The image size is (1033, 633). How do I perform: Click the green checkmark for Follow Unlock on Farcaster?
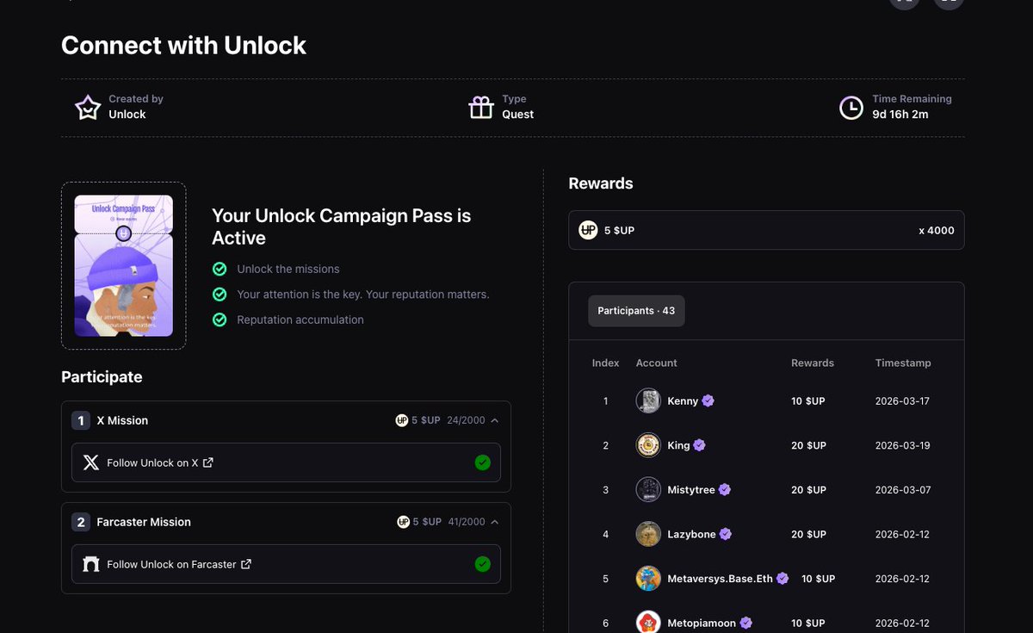click(x=483, y=564)
